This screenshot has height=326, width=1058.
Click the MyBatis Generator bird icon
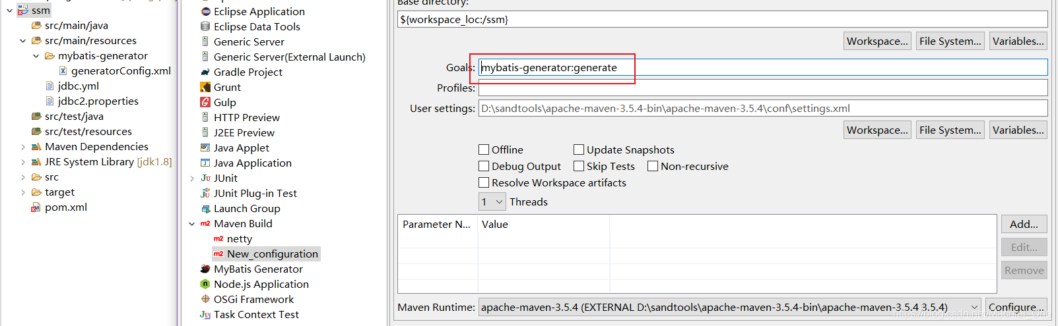(205, 269)
